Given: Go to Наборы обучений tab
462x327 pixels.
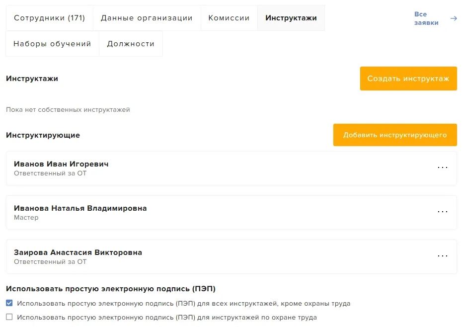Looking at the screenshot, I should pos(52,44).
